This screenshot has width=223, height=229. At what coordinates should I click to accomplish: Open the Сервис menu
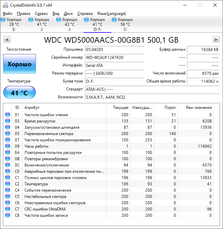(41, 14)
